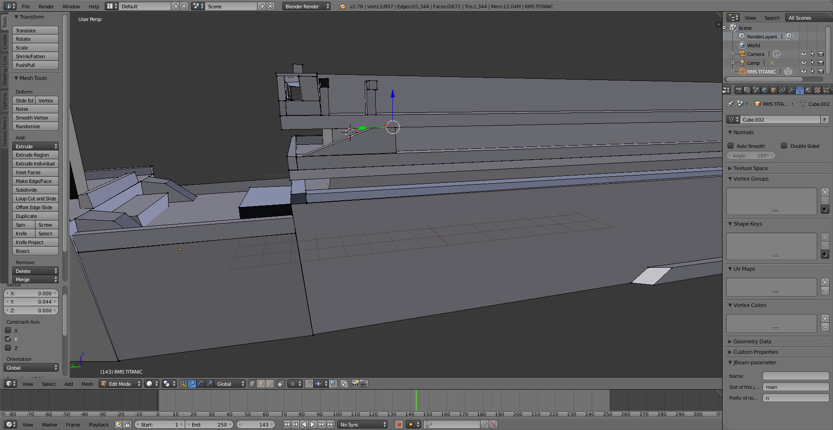833x430 pixels.
Task: Expand the Geometry Data panel
Action: click(752, 341)
